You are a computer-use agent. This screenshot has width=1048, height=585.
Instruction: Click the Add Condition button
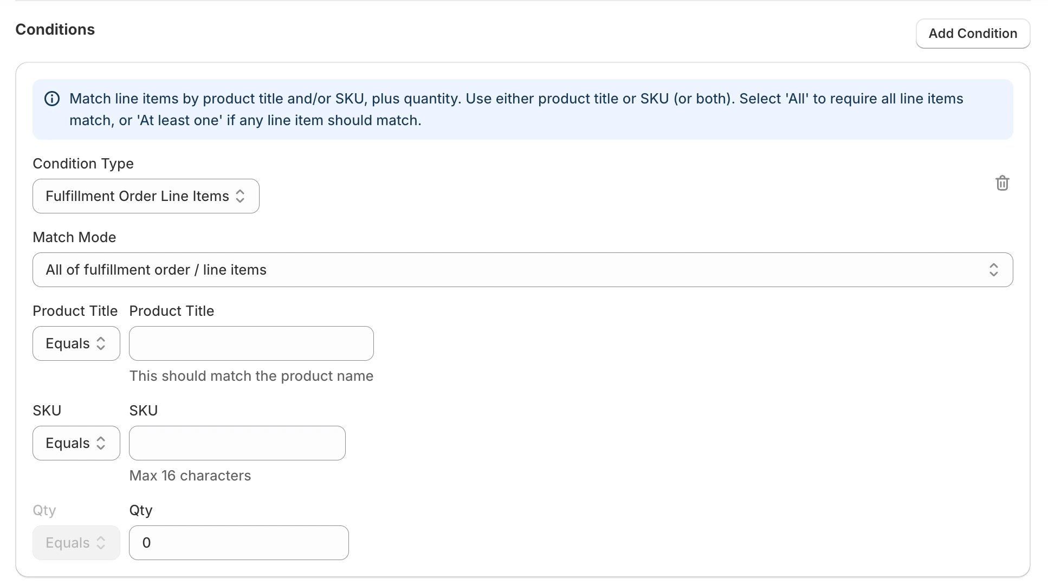point(973,34)
